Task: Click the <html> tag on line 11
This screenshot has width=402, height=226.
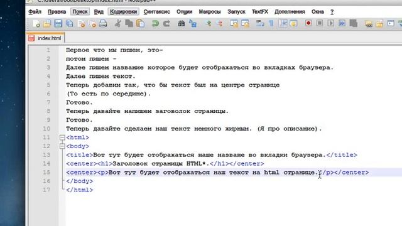Action: click(x=78, y=137)
